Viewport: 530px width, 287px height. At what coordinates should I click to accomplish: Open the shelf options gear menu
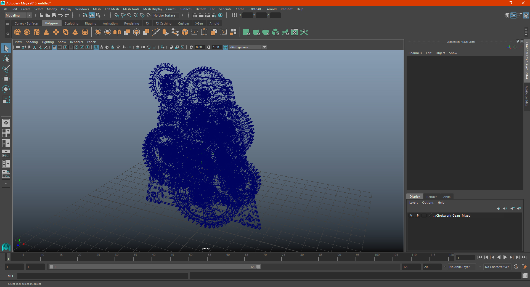(x=8, y=34)
